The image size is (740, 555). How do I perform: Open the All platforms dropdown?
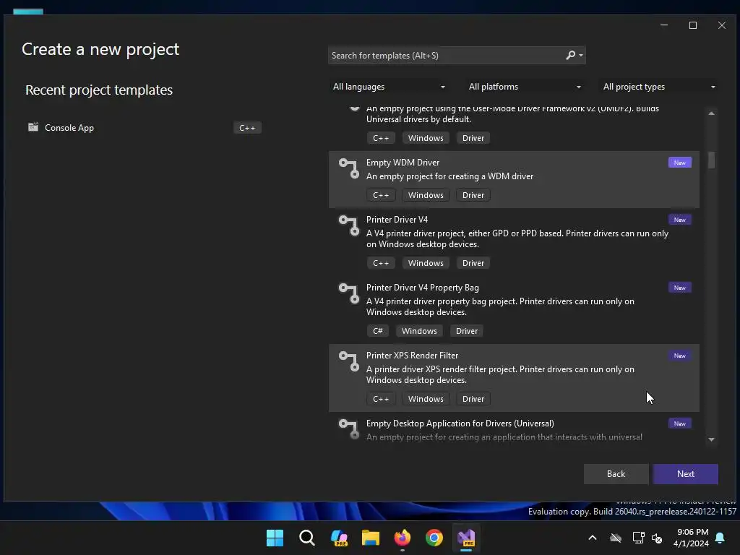525,87
